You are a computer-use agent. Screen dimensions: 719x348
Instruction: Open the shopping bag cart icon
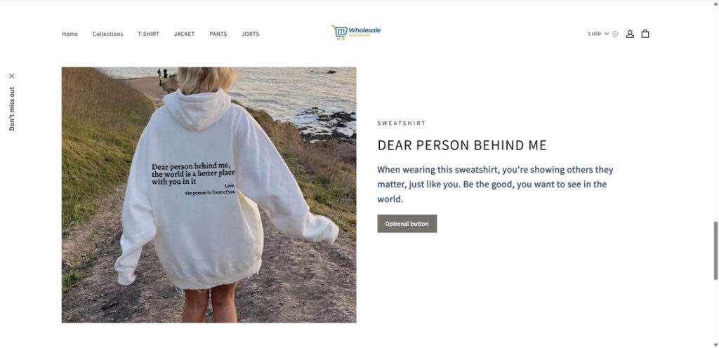pyautogui.click(x=645, y=34)
